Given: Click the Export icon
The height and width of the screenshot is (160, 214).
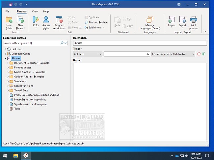Looking at the screenshot, I should (x=182, y=20).
